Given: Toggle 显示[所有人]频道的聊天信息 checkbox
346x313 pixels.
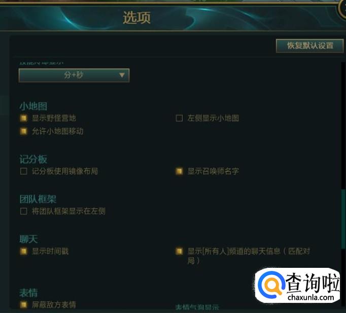Looking at the screenshot, I should tap(179, 251).
